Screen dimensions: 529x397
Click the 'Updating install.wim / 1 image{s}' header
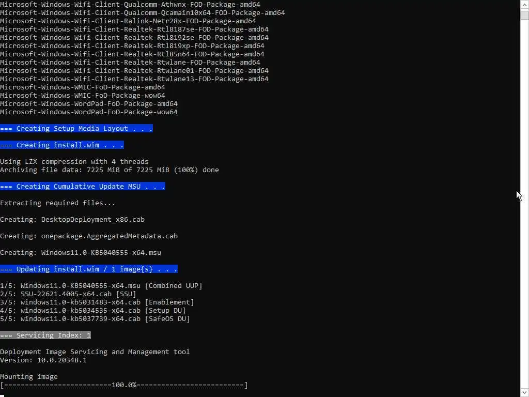(x=89, y=269)
